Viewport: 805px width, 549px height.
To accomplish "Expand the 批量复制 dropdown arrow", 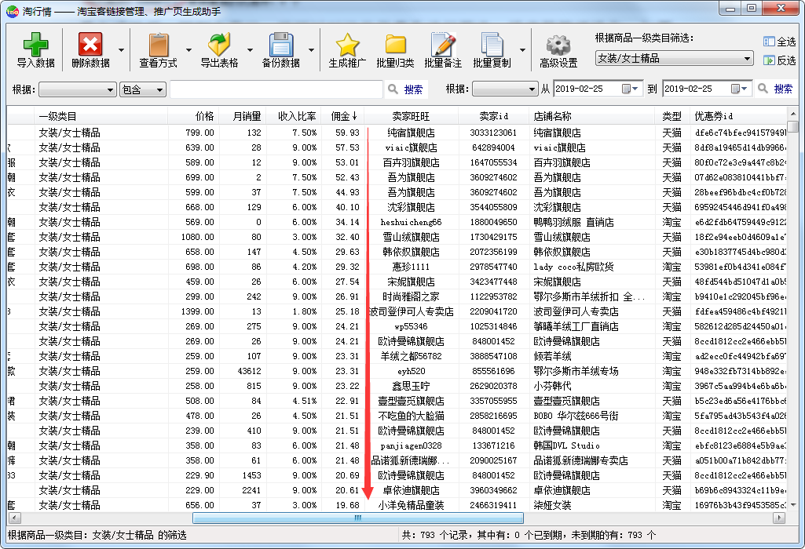I will point(522,50).
